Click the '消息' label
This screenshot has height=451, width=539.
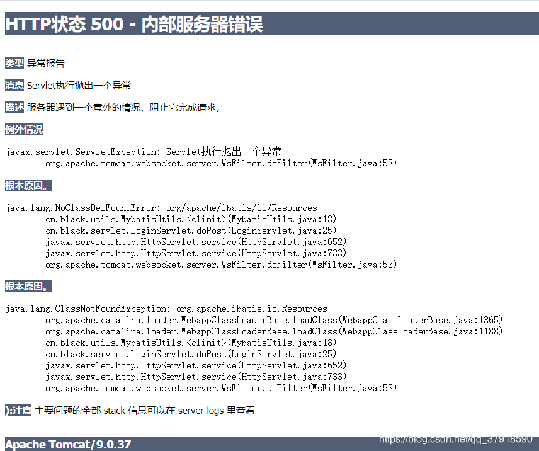[14, 85]
